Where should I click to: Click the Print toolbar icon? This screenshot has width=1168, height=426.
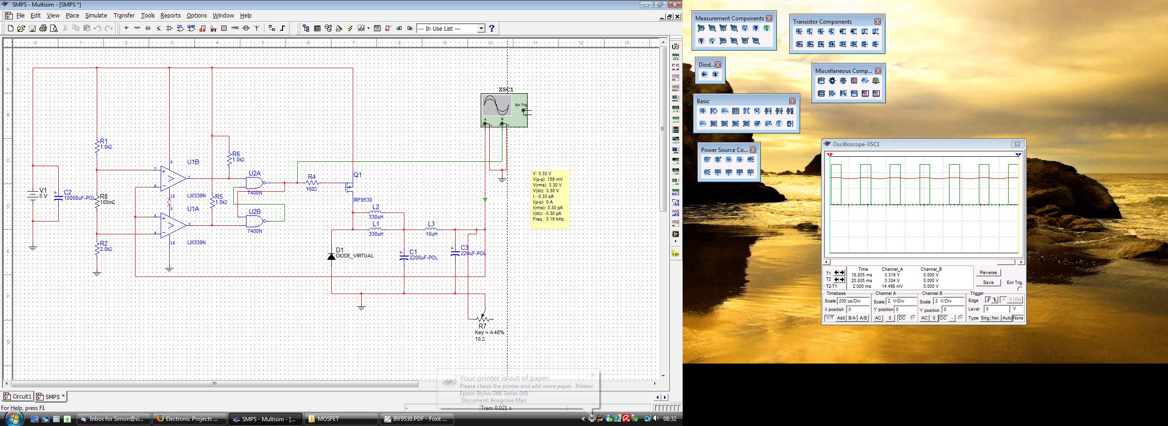click(43, 28)
